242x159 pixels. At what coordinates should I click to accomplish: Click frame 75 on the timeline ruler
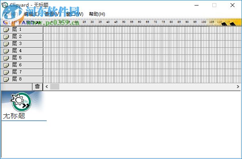(x=163, y=22)
